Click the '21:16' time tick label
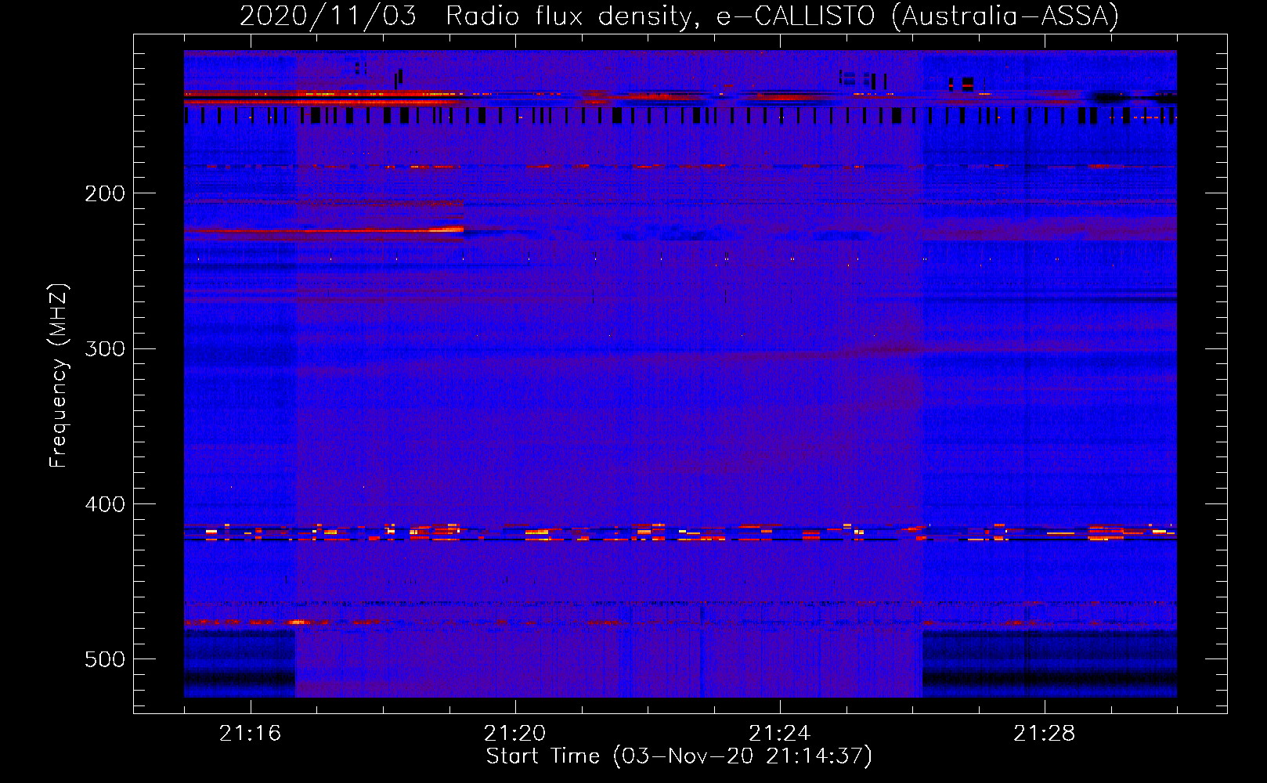The image size is (1267, 783). [250, 734]
